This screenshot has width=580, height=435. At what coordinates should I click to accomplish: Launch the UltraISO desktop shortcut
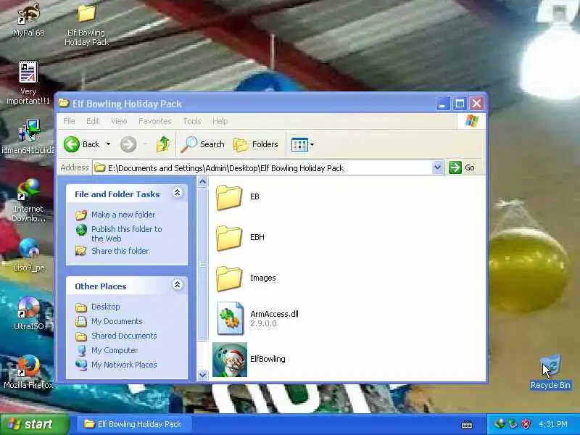click(x=28, y=313)
